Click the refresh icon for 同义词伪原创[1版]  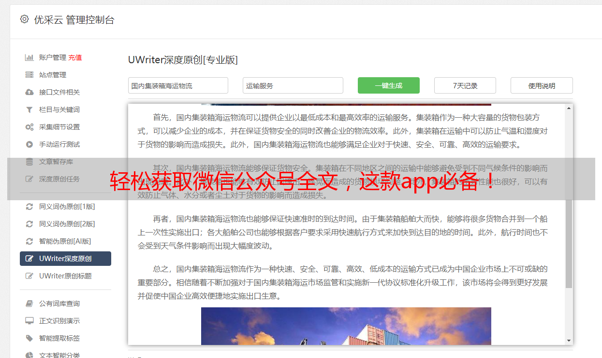(x=29, y=207)
